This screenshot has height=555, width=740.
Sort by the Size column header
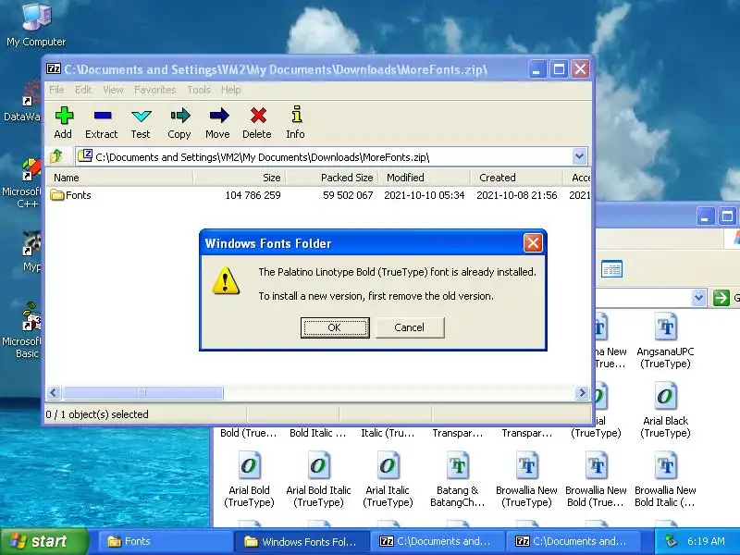pyautogui.click(x=240, y=178)
